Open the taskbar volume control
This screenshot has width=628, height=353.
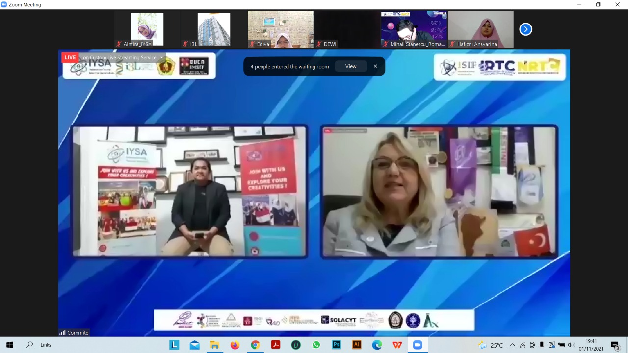(x=571, y=345)
